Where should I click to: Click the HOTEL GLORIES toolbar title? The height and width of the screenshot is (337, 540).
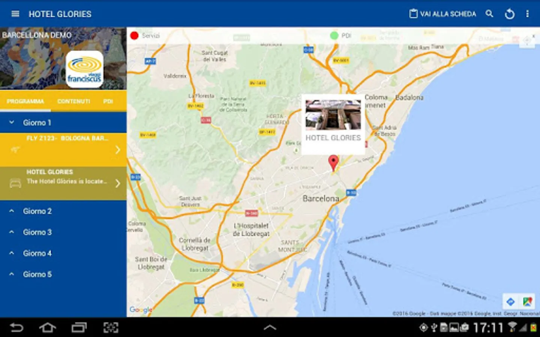point(60,14)
